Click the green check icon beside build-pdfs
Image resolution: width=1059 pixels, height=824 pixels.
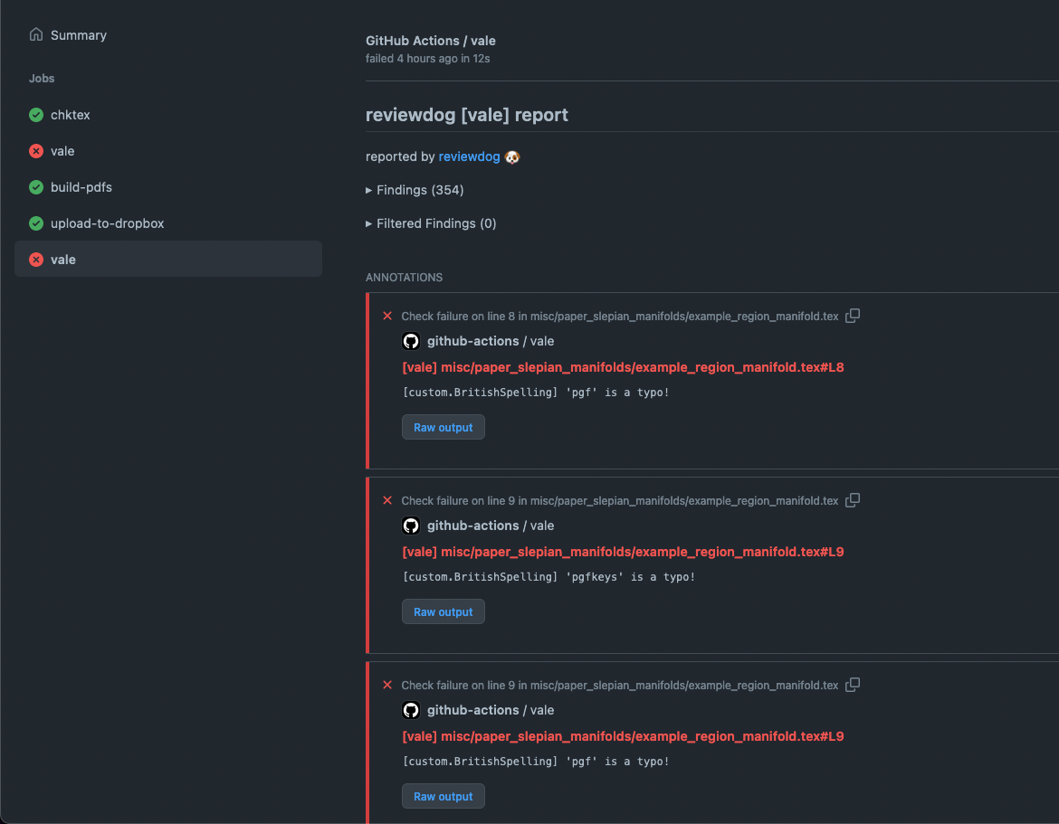[35, 187]
